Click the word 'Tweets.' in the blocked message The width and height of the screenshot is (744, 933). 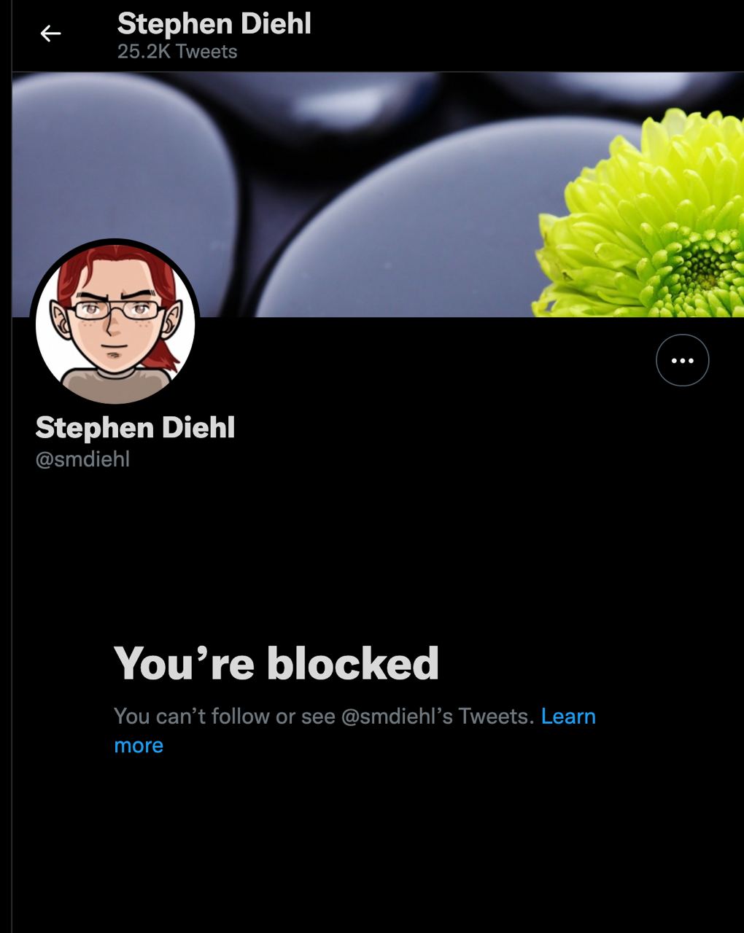497,716
